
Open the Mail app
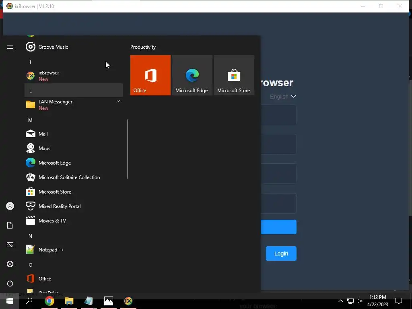point(74,134)
